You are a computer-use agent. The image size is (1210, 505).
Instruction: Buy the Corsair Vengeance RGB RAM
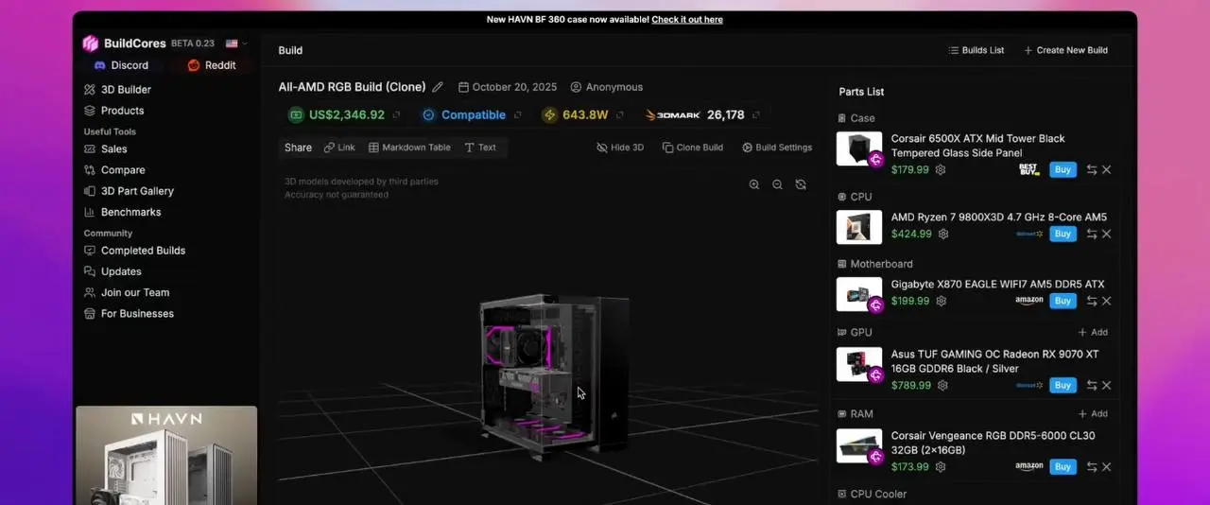click(1063, 466)
